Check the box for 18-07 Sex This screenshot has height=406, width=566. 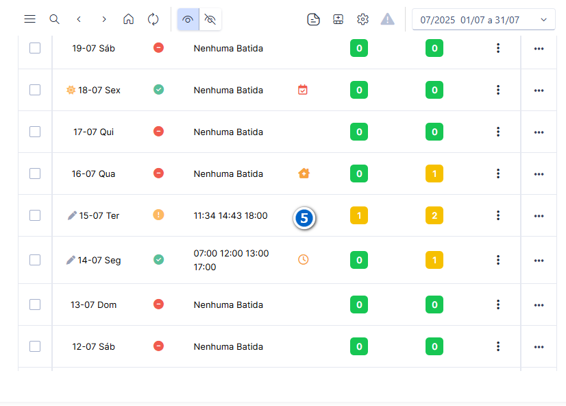point(35,90)
